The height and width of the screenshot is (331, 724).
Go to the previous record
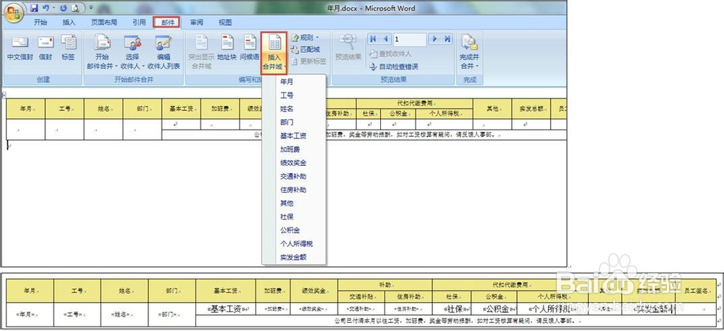pos(385,39)
